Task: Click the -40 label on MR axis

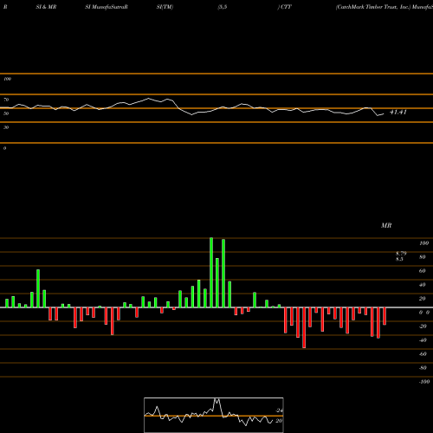Action: [x=423, y=340]
